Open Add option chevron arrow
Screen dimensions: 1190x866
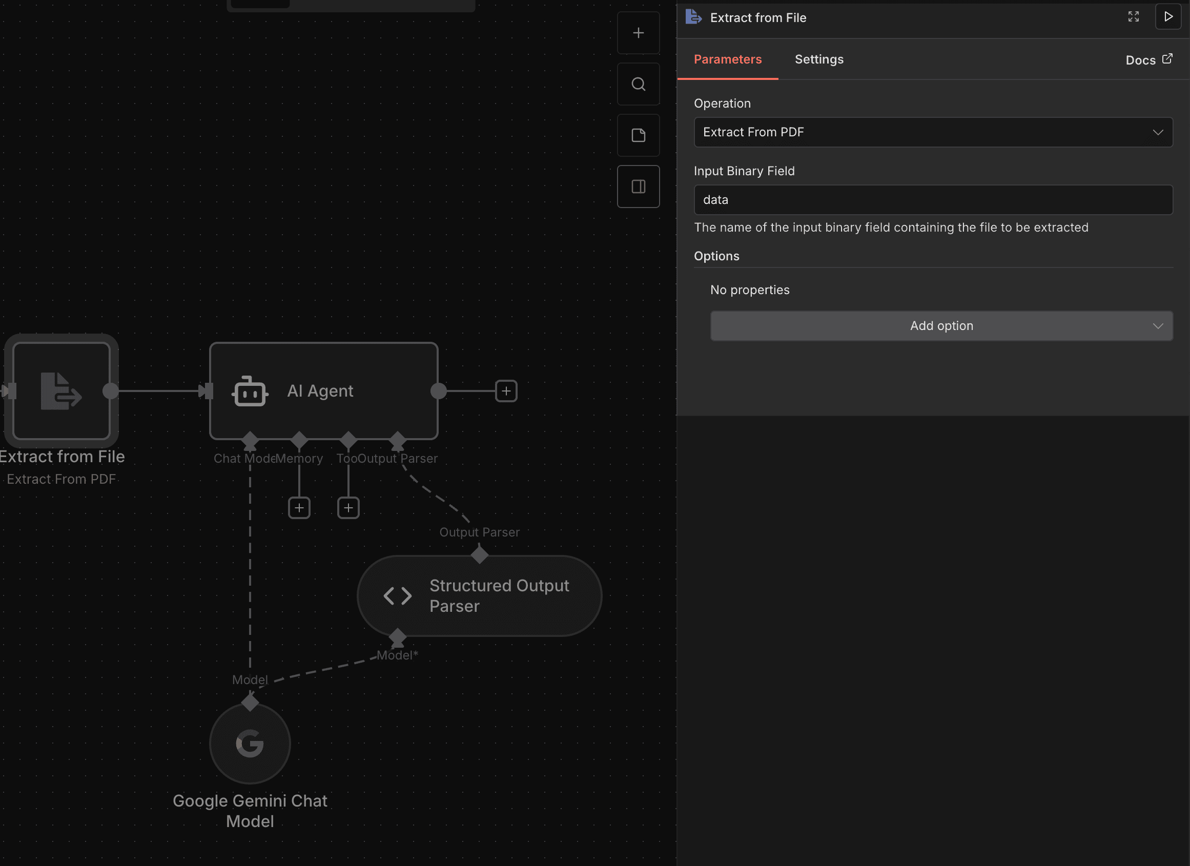tap(1158, 326)
